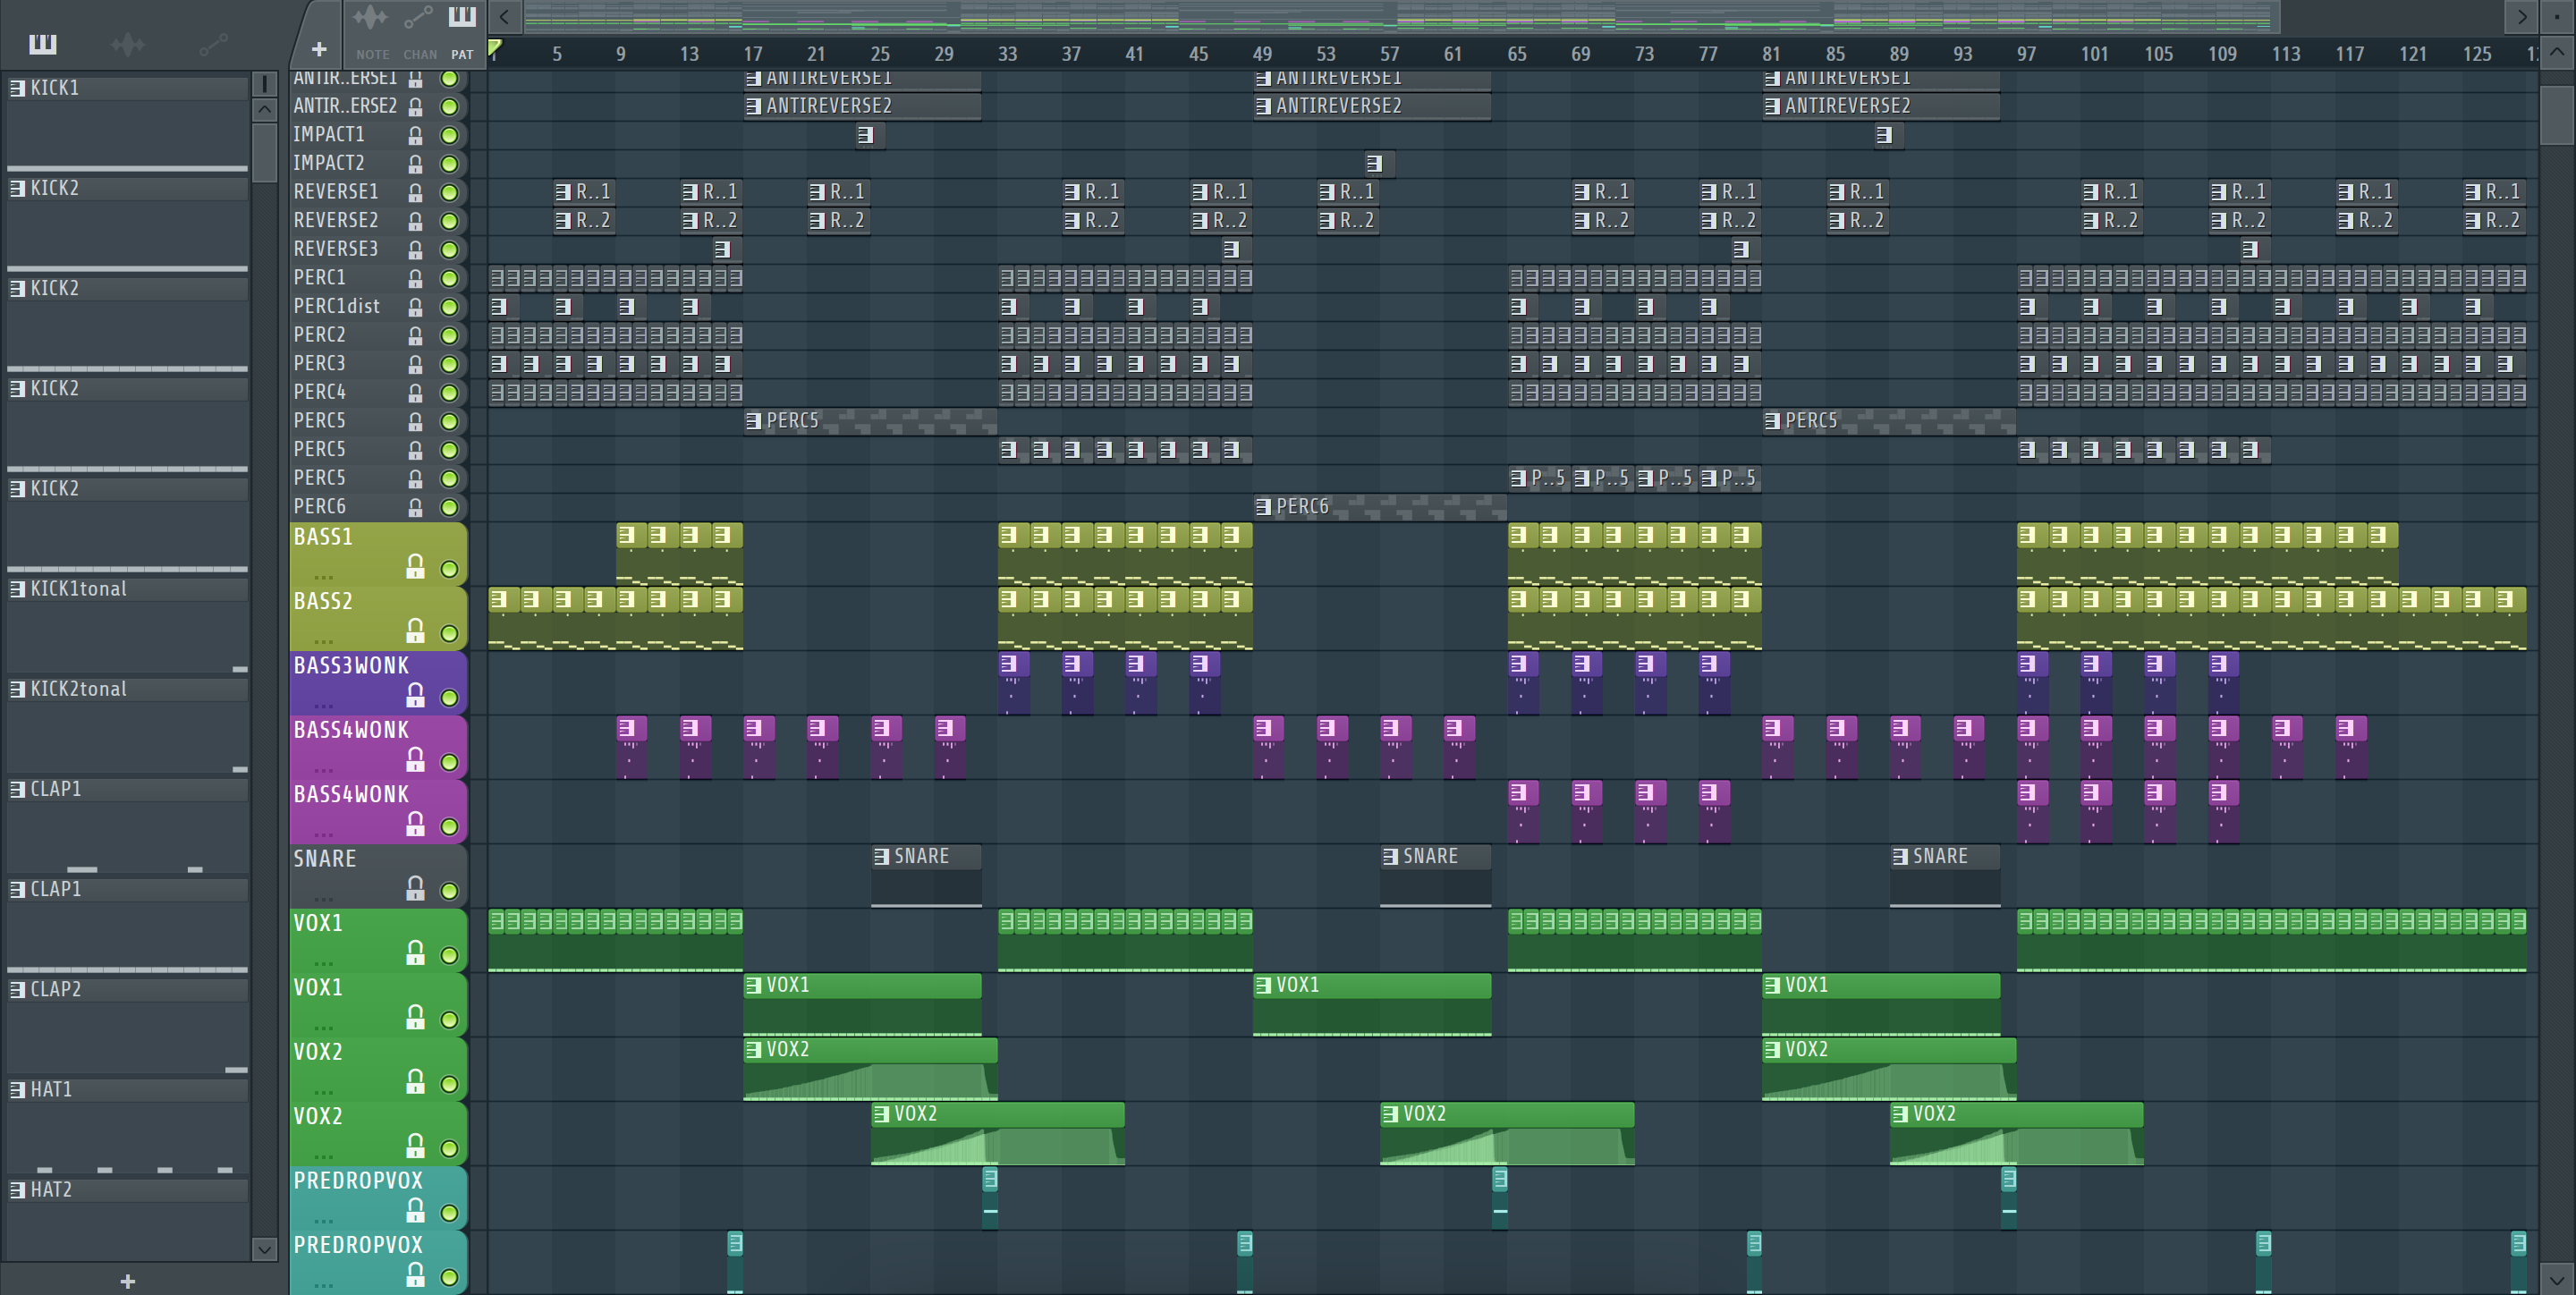
Task: Click the lock icon on PERC6 track
Action: pos(415,507)
